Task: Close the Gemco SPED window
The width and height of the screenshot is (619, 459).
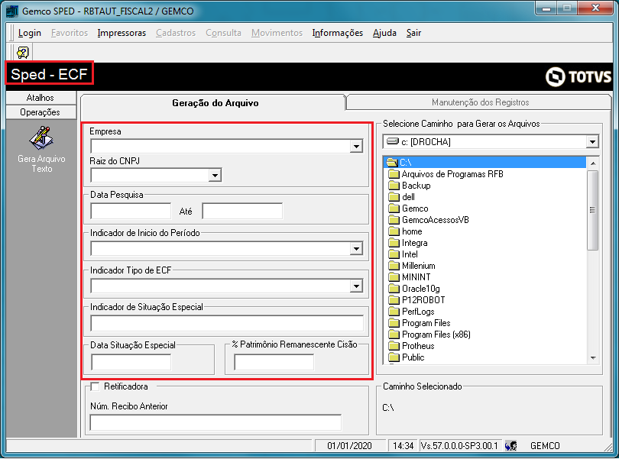Action: click(595, 8)
